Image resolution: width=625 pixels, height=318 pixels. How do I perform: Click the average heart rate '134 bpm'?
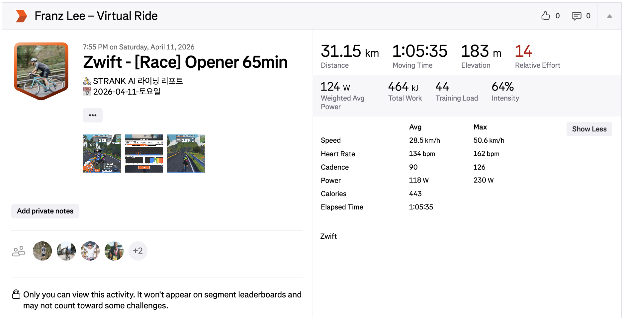coord(422,154)
